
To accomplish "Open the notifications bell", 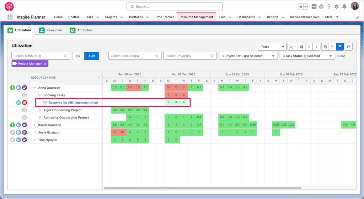I will coord(344,6).
